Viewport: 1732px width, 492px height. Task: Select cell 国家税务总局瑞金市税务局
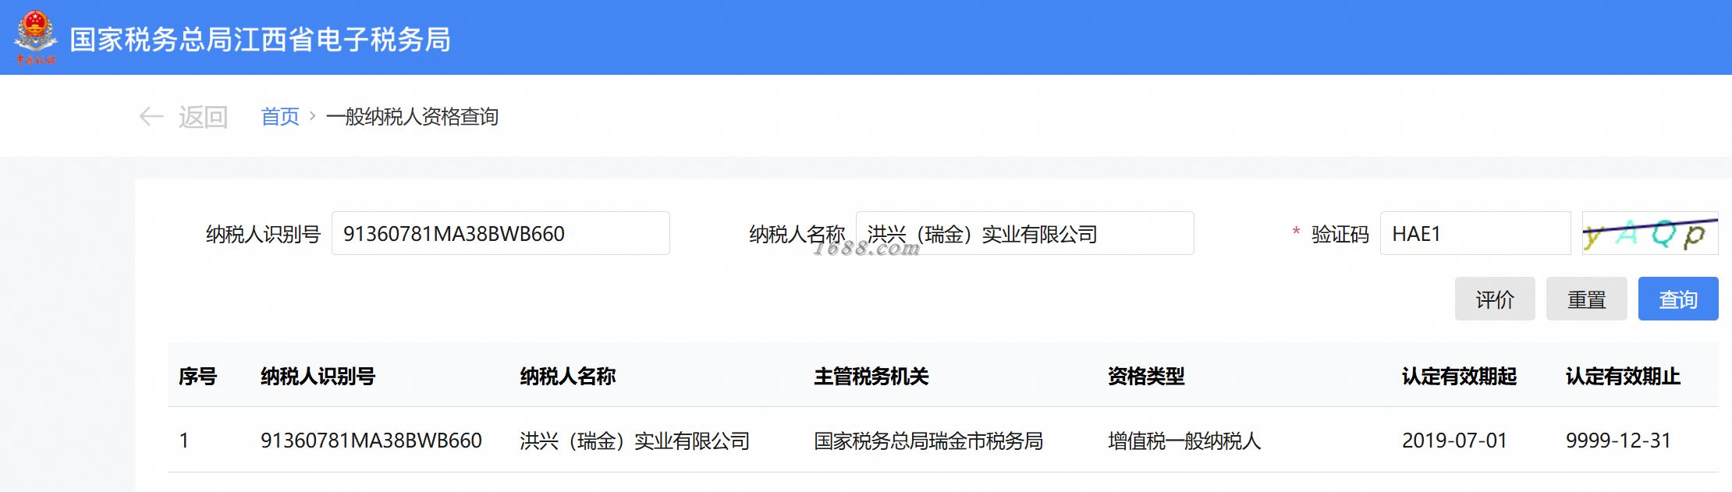pyautogui.click(x=928, y=441)
